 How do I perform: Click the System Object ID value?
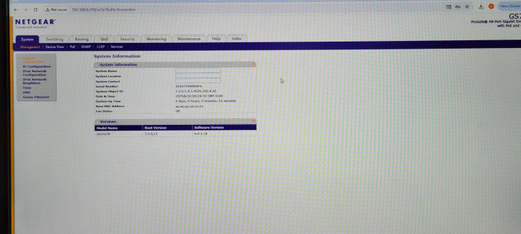pos(196,91)
